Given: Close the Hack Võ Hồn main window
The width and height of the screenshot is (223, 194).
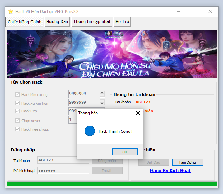Looking at the screenshot, I should pos(210,11).
